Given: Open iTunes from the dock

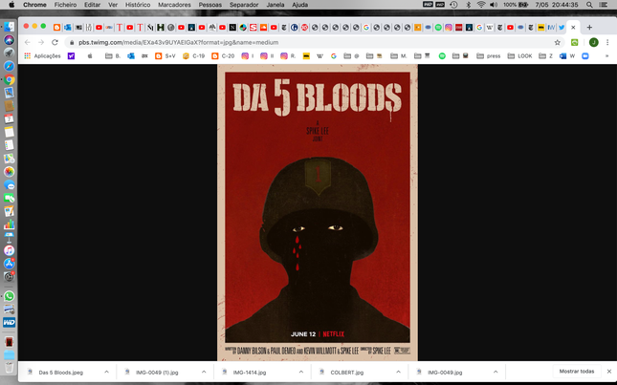Looking at the screenshot, I should pyautogui.click(x=9, y=250).
